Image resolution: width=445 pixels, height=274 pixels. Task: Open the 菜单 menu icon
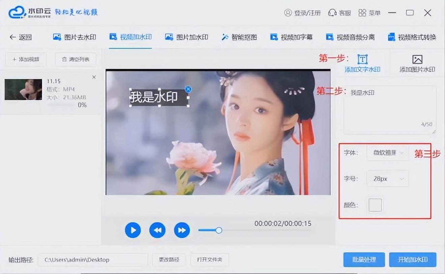click(x=362, y=13)
